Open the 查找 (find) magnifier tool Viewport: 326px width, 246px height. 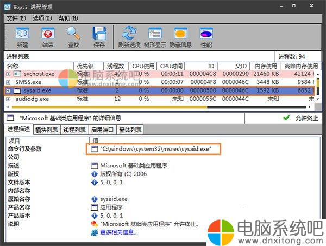tap(73, 33)
